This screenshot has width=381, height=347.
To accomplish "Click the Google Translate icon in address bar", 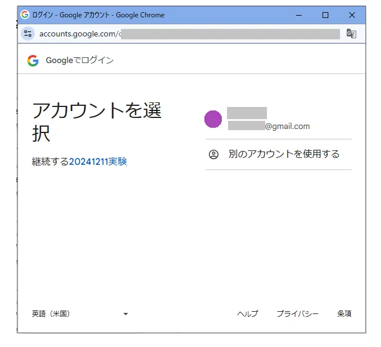I will [351, 34].
